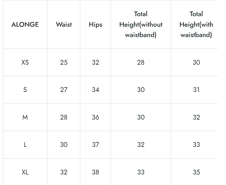Select XL waist value 32
This screenshot has height=185, width=226.
pyautogui.click(x=64, y=172)
